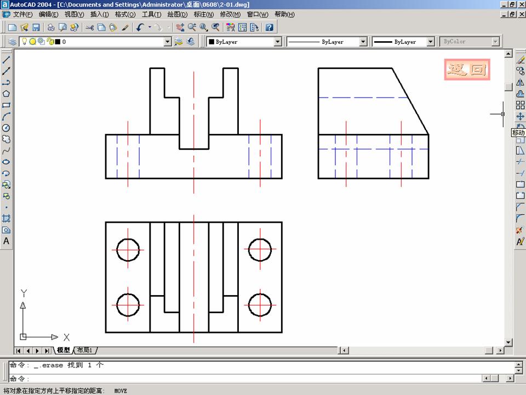Select the Trim tool

tap(521, 162)
